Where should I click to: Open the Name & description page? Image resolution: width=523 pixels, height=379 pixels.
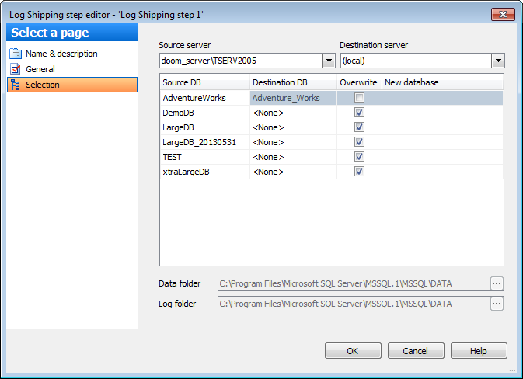(x=61, y=54)
